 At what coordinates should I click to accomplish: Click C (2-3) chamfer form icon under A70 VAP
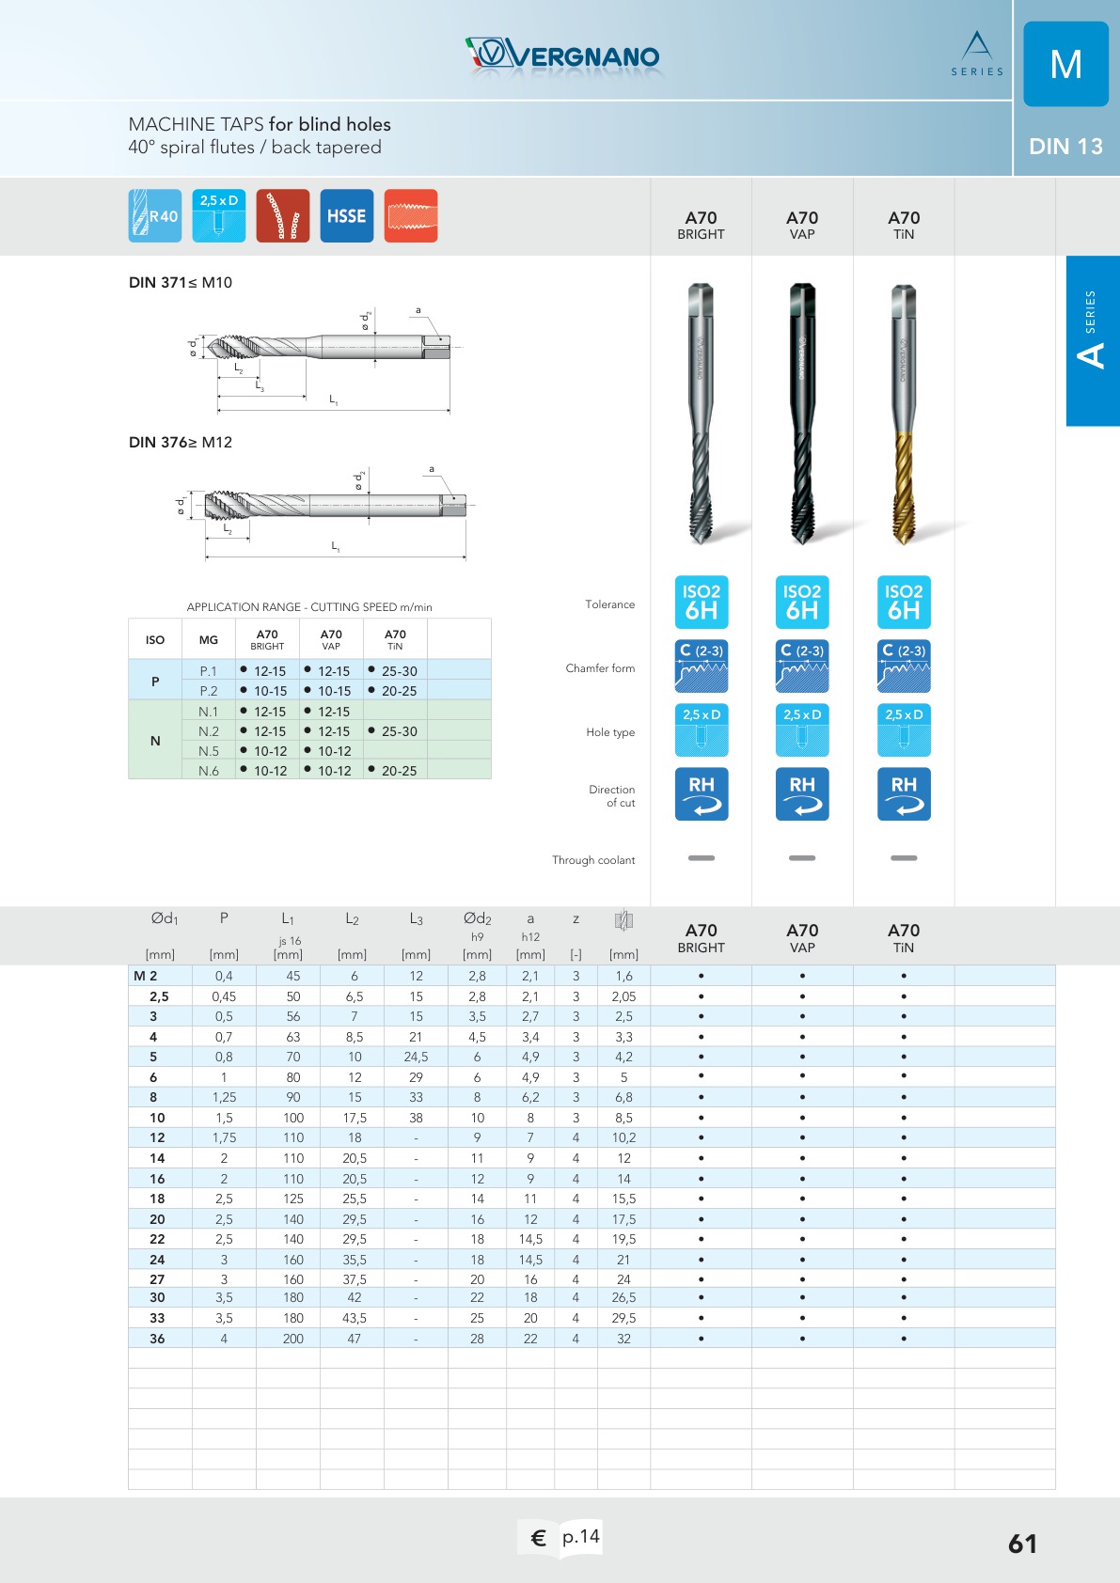[x=802, y=666]
